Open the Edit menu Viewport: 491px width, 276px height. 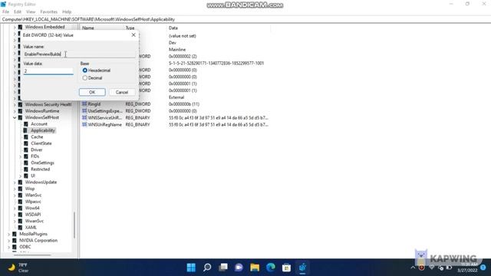pos(18,12)
